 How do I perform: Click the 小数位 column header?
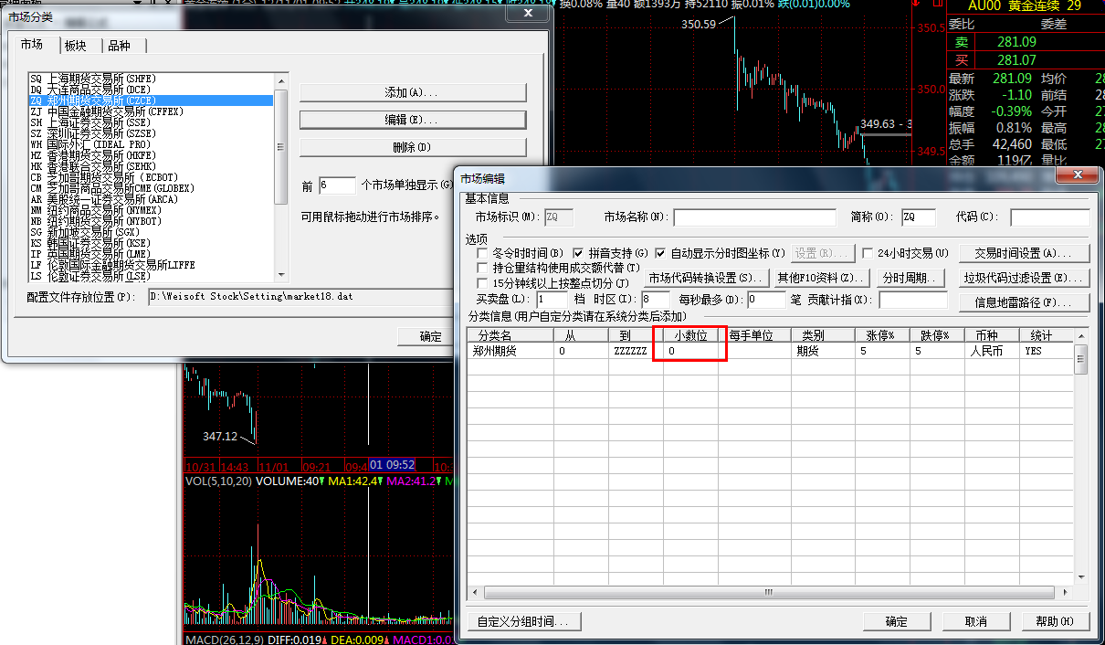click(x=690, y=335)
